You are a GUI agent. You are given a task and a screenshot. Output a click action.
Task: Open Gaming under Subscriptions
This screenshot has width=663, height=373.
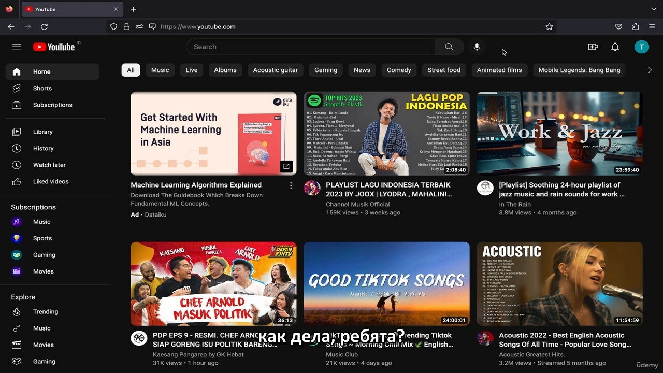[52, 255]
